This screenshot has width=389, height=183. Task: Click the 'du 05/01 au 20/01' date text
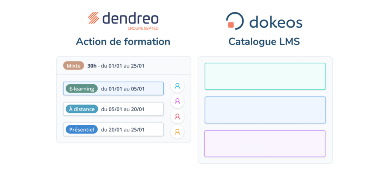point(123,109)
